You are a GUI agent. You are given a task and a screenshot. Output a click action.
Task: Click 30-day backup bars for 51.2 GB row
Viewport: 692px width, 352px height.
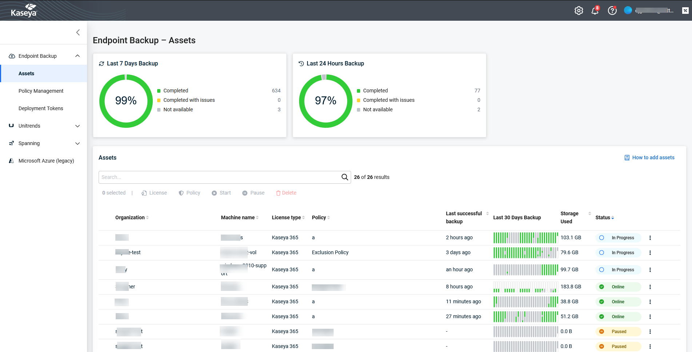point(526,317)
